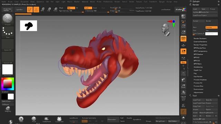Select the white main color swatch
Viewport: 221px width, 124px height.
[11, 96]
